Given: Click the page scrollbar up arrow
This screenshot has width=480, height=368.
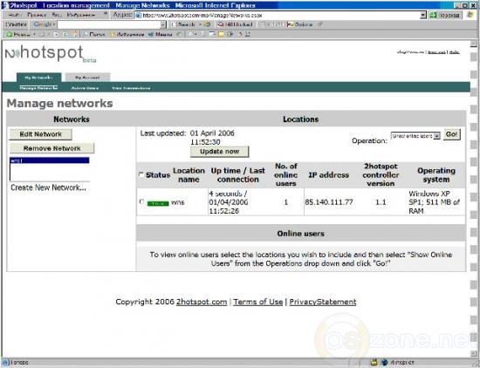Looking at the screenshot, I should (x=474, y=44).
